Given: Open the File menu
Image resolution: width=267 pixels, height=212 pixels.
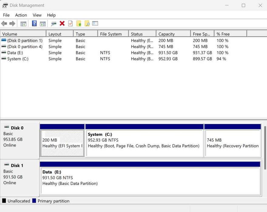Looking at the screenshot, I should tap(6, 15).
